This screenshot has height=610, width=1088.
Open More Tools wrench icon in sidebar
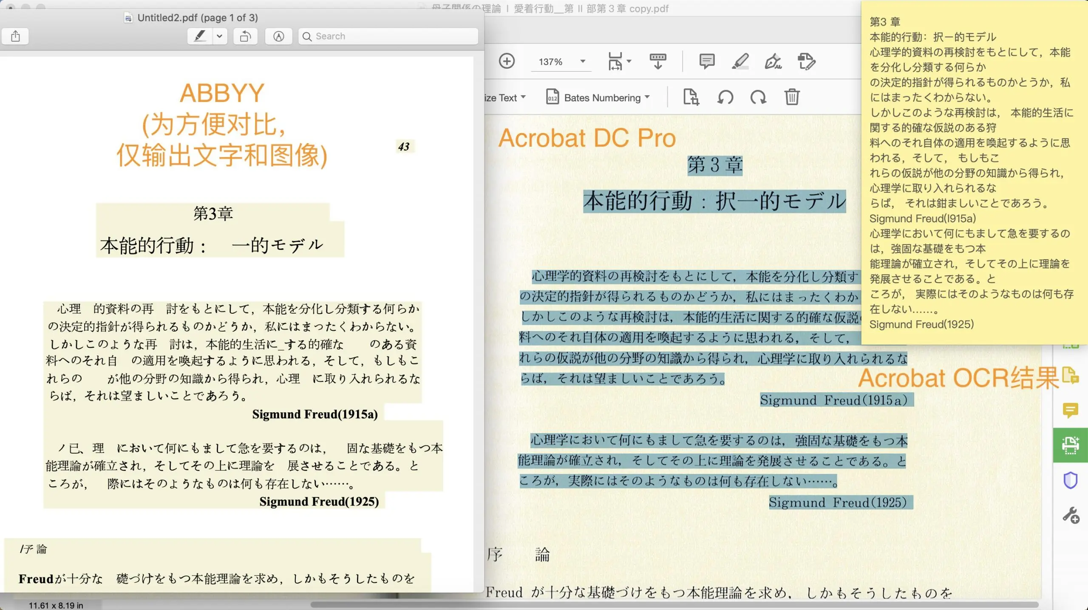[x=1071, y=515]
